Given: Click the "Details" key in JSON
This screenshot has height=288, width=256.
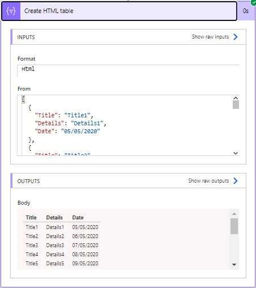Looking at the screenshot, I should click(x=49, y=123).
